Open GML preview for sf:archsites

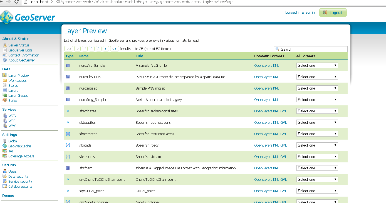tap(283, 111)
